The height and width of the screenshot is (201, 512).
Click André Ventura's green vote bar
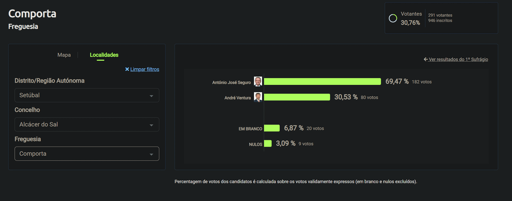click(297, 97)
